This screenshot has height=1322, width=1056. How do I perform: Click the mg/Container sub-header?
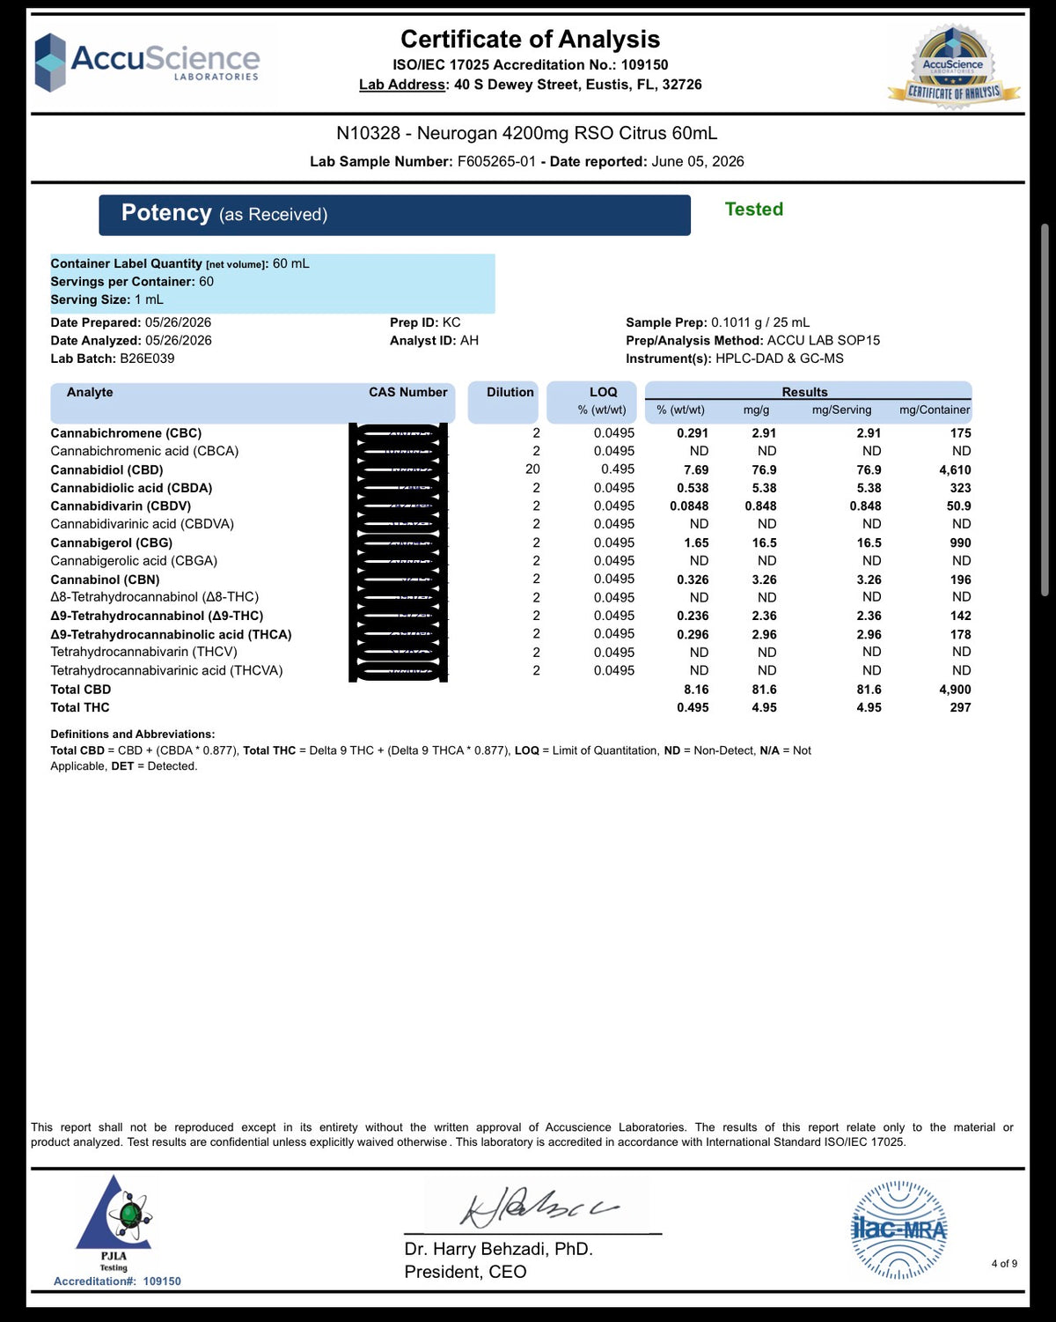(x=935, y=410)
